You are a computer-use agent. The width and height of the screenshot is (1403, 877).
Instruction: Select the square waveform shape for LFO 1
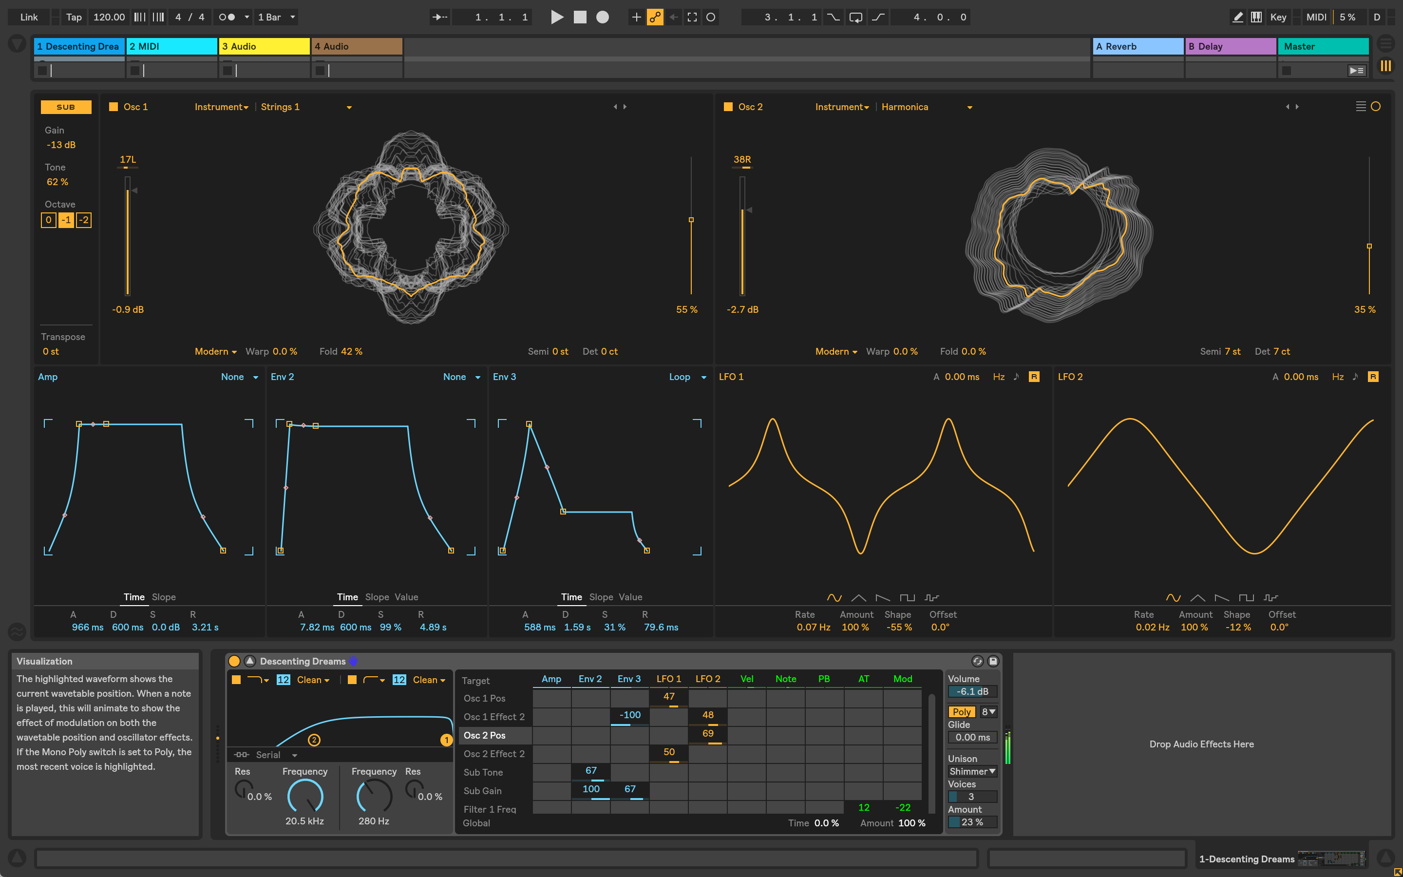point(908,597)
